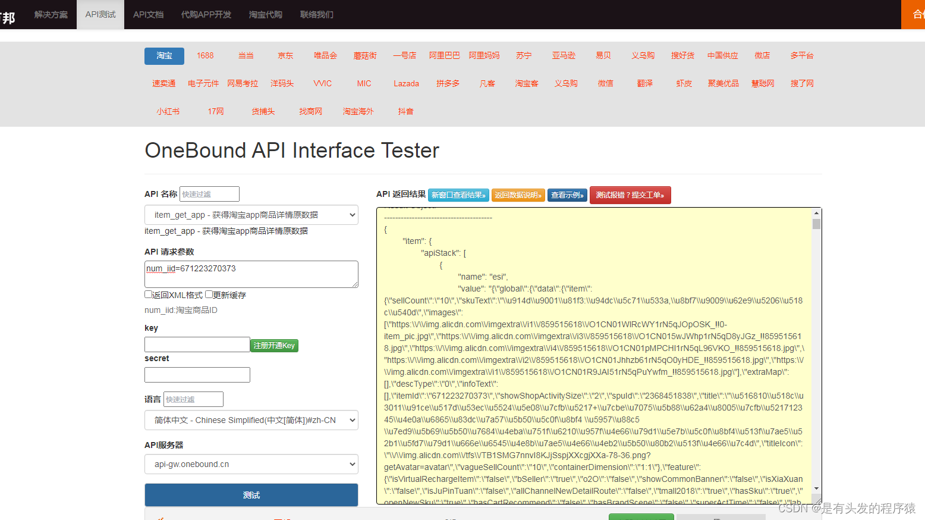This screenshot has width=925, height=520.
Task: Click the result box scrollbar thumb
Action: pyautogui.click(x=816, y=224)
